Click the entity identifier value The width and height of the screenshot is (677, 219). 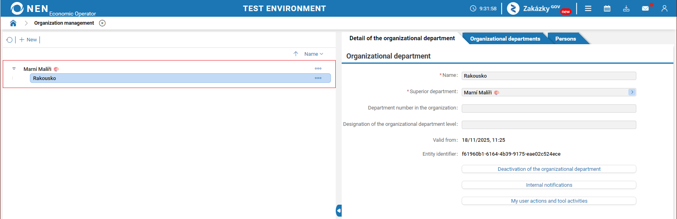pos(511,154)
